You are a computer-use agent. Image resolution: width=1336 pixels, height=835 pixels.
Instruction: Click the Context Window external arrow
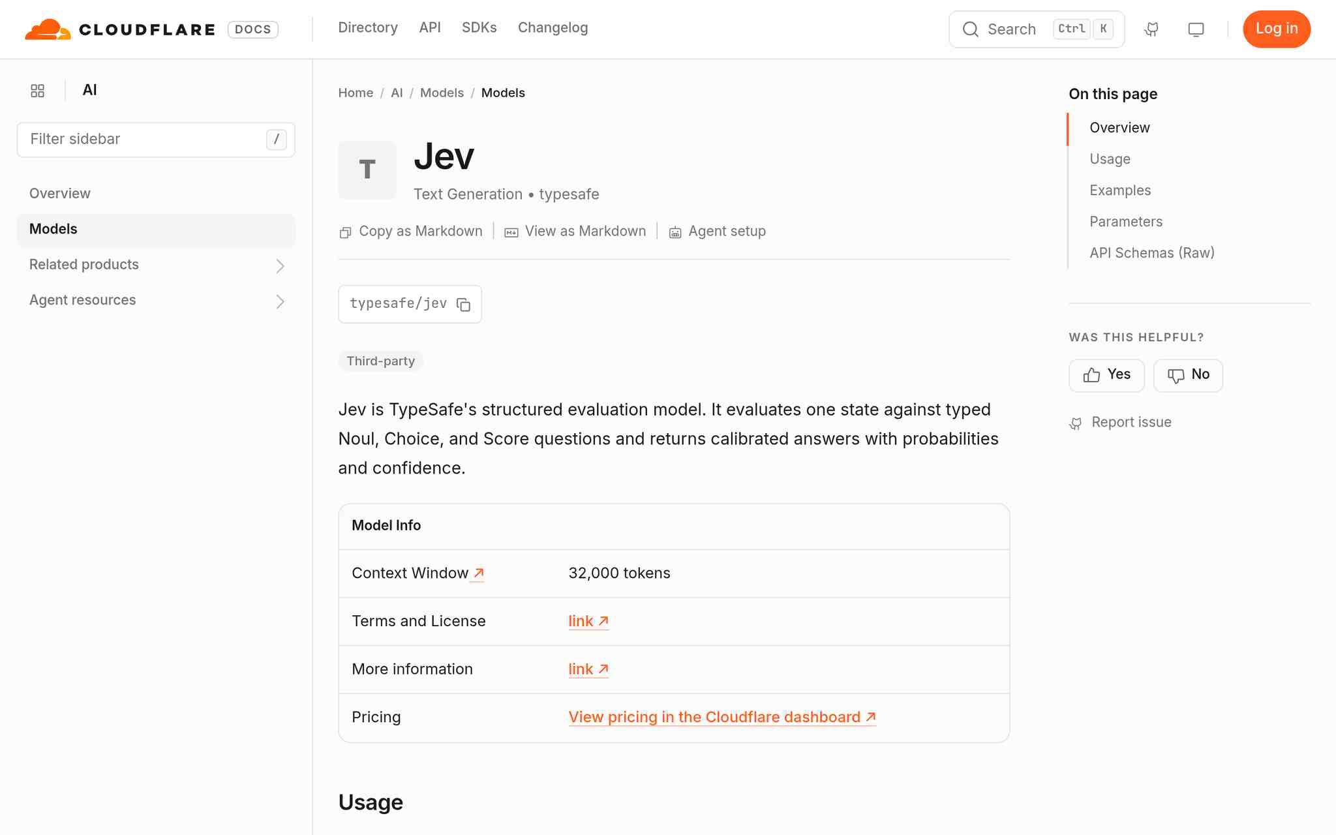[478, 573]
